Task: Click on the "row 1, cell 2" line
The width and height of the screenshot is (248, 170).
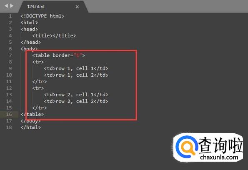Action: click(x=76, y=75)
